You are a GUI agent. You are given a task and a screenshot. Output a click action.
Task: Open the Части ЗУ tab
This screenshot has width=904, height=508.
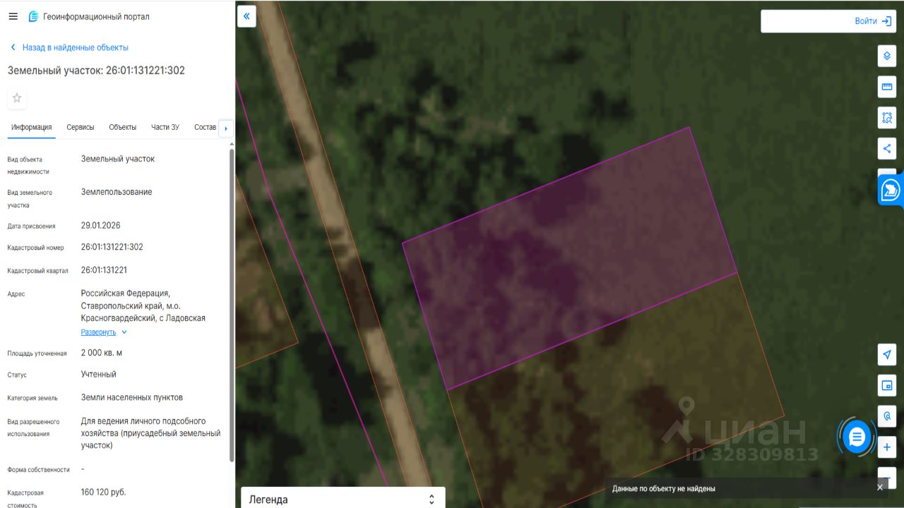(x=165, y=127)
